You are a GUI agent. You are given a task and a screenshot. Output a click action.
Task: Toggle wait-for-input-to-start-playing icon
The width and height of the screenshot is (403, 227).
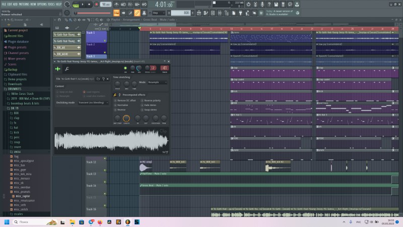pos(123,5)
